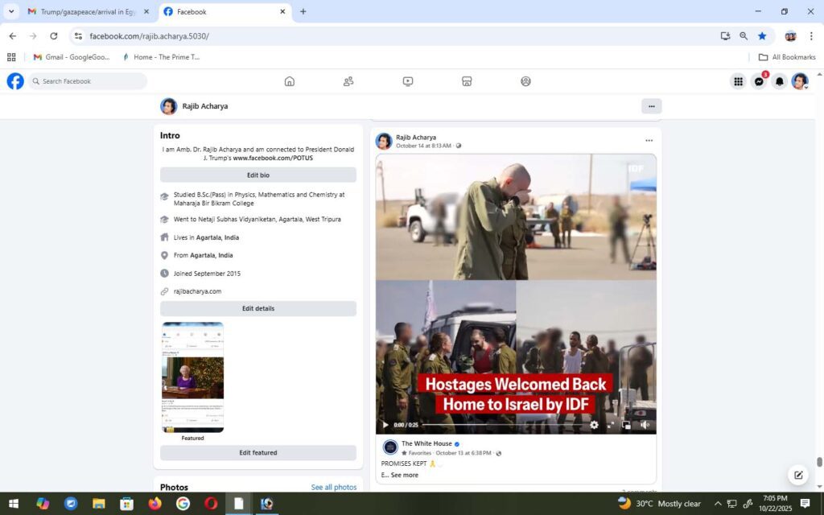Image resolution: width=824 pixels, height=515 pixels.
Task: Click See all photos link
Action: click(333, 488)
